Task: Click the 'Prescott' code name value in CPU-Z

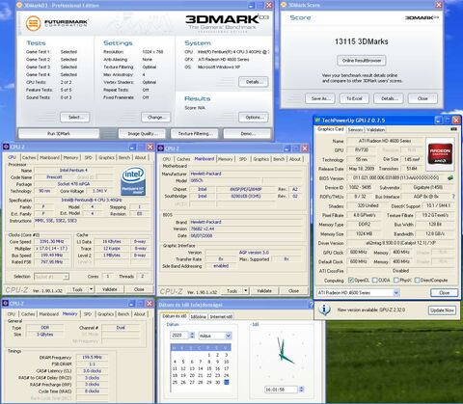Action: click(54, 177)
